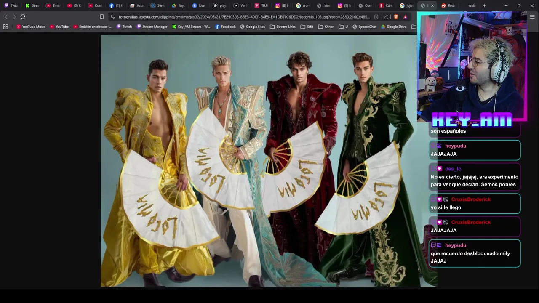Expand Other bookmark folder

[x=326, y=27]
